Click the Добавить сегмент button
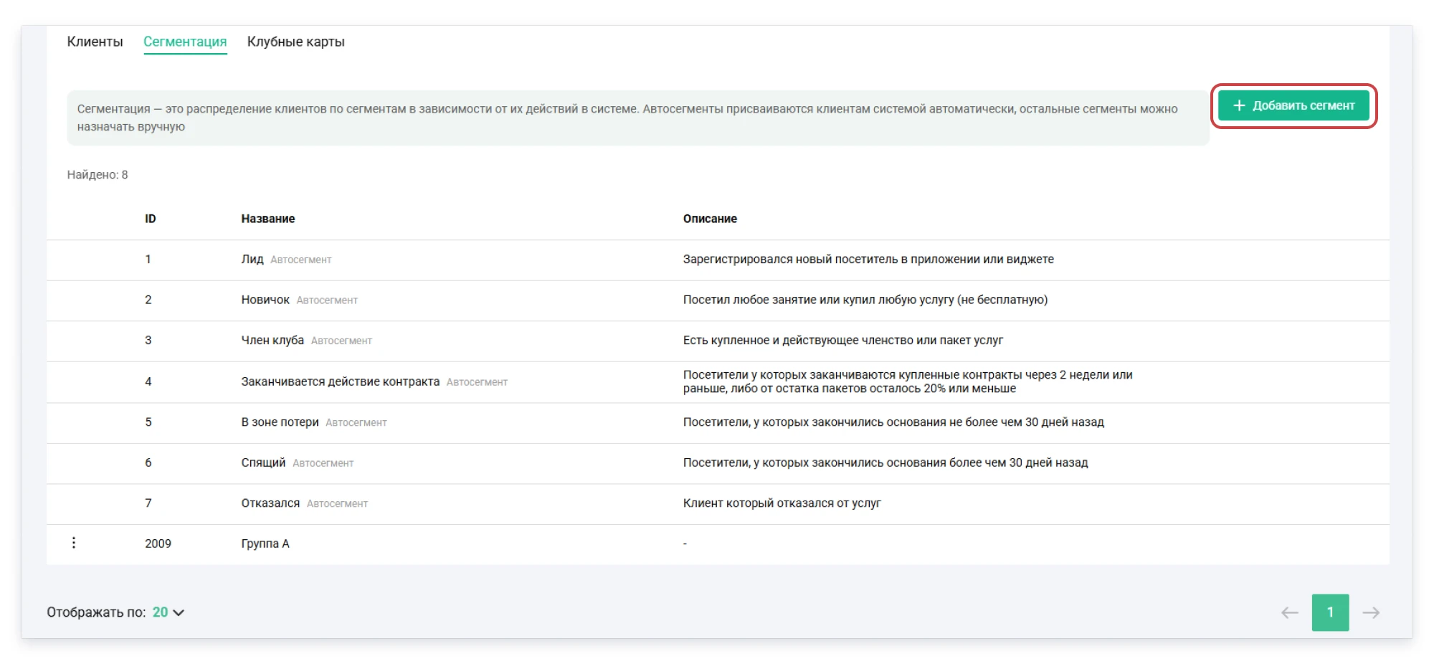The width and height of the screenshot is (1434, 664). click(1293, 106)
